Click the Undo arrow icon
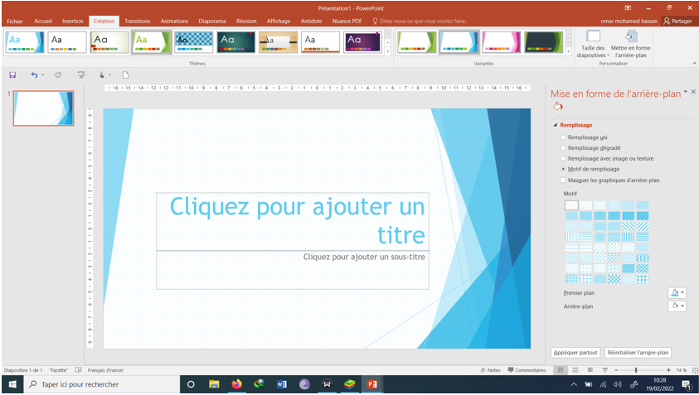The height and width of the screenshot is (395, 699). pos(34,75)
